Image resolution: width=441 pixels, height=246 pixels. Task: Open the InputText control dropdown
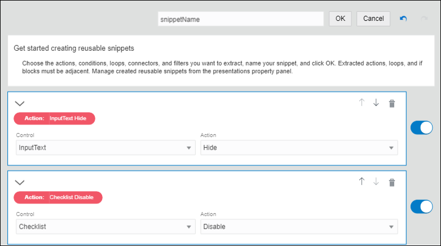pos(105,148)
